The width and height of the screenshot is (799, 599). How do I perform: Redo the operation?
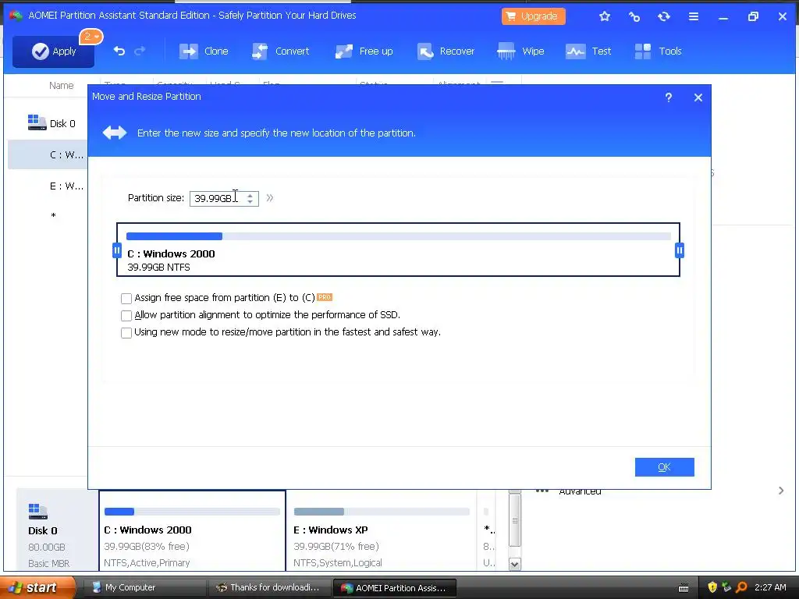pyautogui.click(x=140, y=51)
